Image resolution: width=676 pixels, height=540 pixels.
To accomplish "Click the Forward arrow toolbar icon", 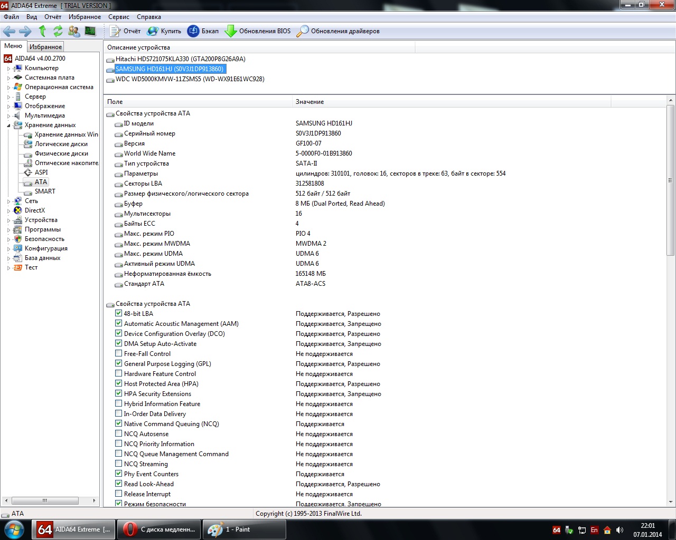I will tap(25, 31).
